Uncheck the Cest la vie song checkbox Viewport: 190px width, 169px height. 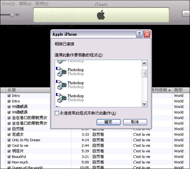pyautogui.click(x=9, y=146)
